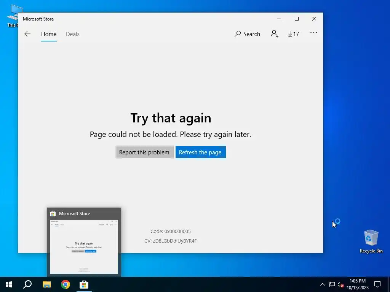Select the error code 0x00000005 text
The width and height of the screenshot is (390, 292).
point(171,232)
